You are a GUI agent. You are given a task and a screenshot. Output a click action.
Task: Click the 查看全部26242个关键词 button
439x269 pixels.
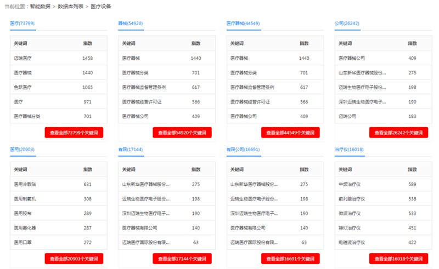point(398,133)
